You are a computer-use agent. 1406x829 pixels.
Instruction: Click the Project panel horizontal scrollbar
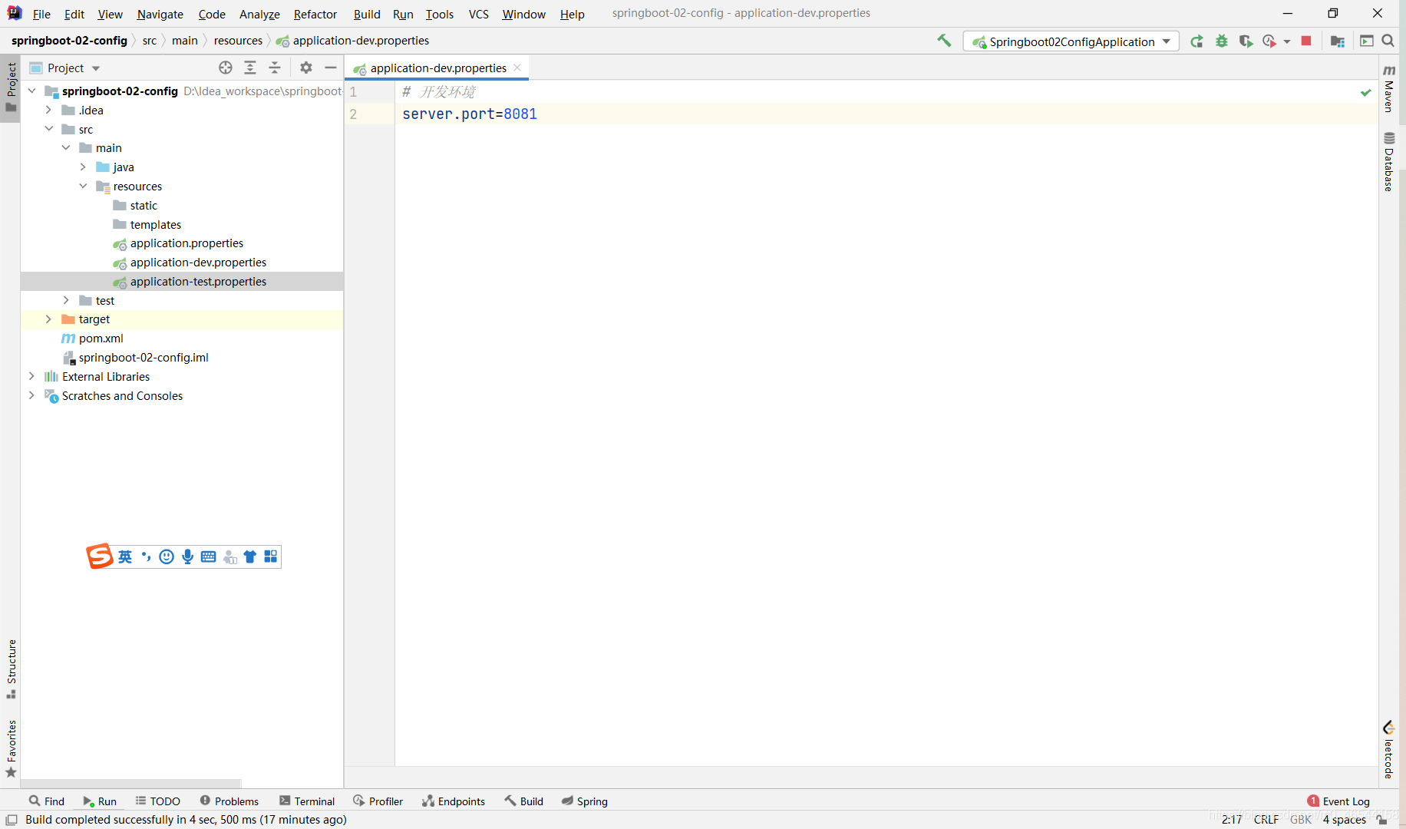pos(130,784)
